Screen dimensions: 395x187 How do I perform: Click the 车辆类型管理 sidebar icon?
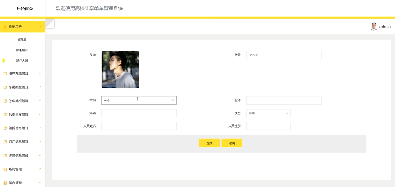point(5,87)
